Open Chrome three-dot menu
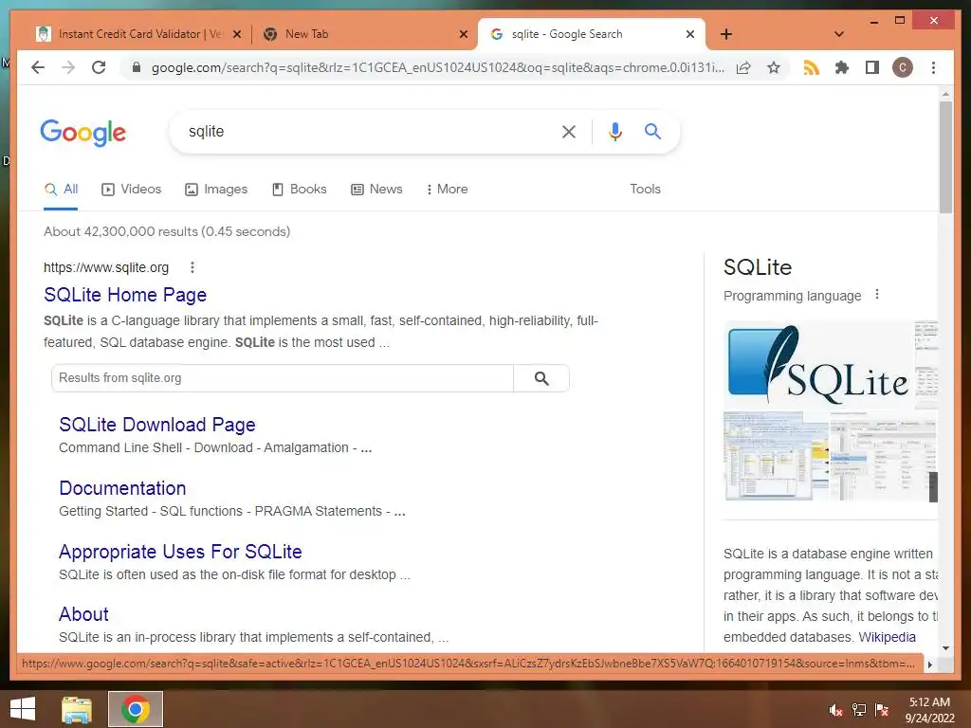Viewport: 971px width, 728px height. (933, 67)
